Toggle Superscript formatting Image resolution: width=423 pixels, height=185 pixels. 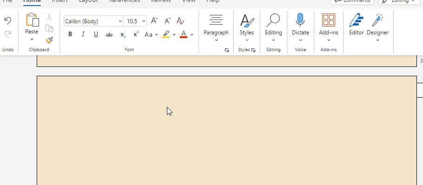click(x=136, y=34)
